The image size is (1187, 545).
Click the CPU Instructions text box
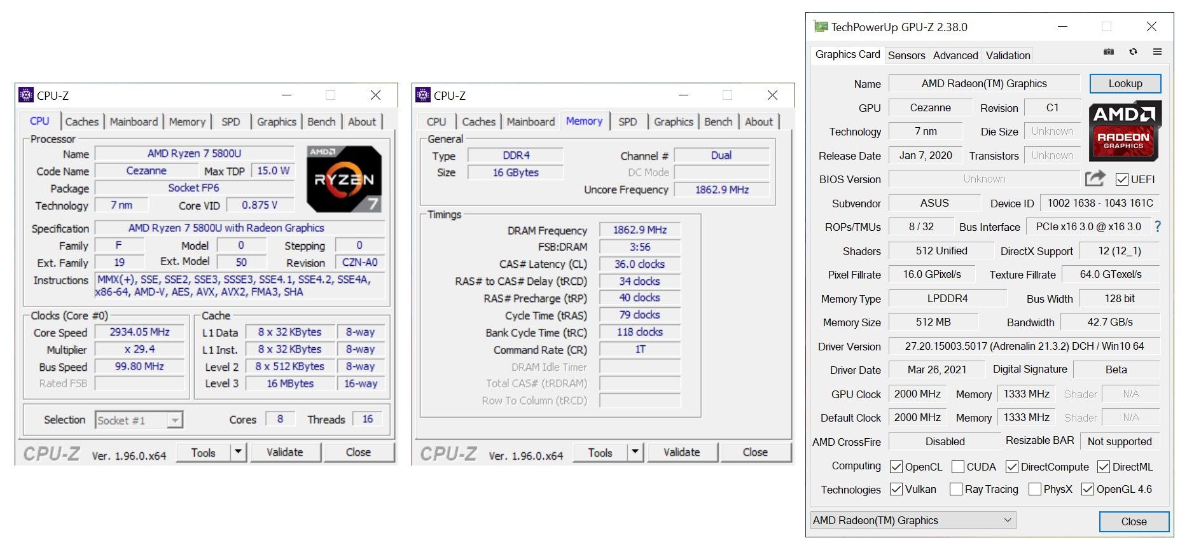[x=239, y=286]
